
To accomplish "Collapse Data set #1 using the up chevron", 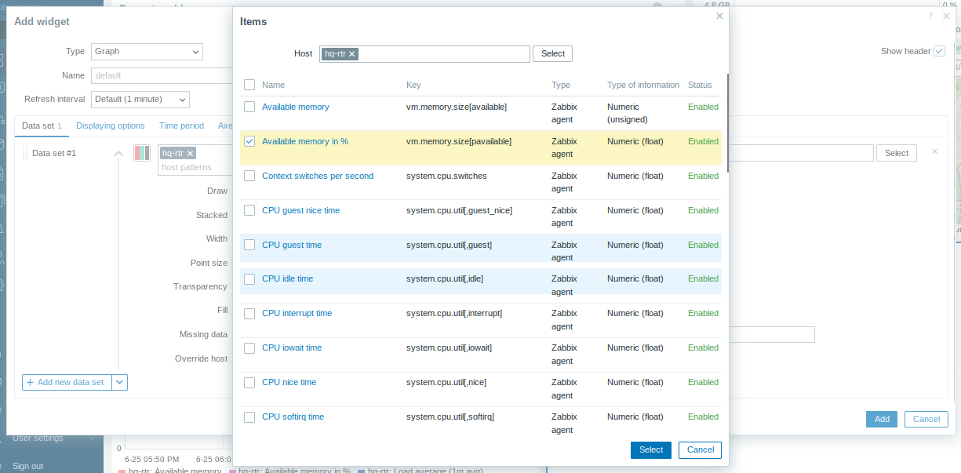I will 118,154.
